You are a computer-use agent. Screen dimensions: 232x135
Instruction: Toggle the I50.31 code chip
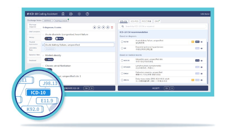(x=59, y=39)
